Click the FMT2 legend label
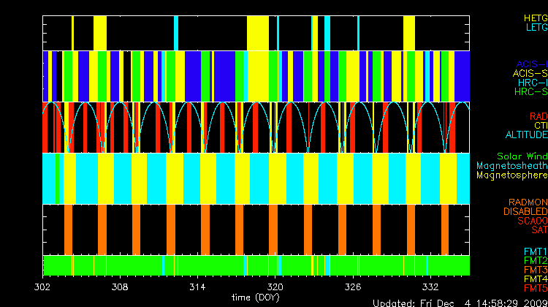Viewport: 548px width, 307px height. coord(535,260)
